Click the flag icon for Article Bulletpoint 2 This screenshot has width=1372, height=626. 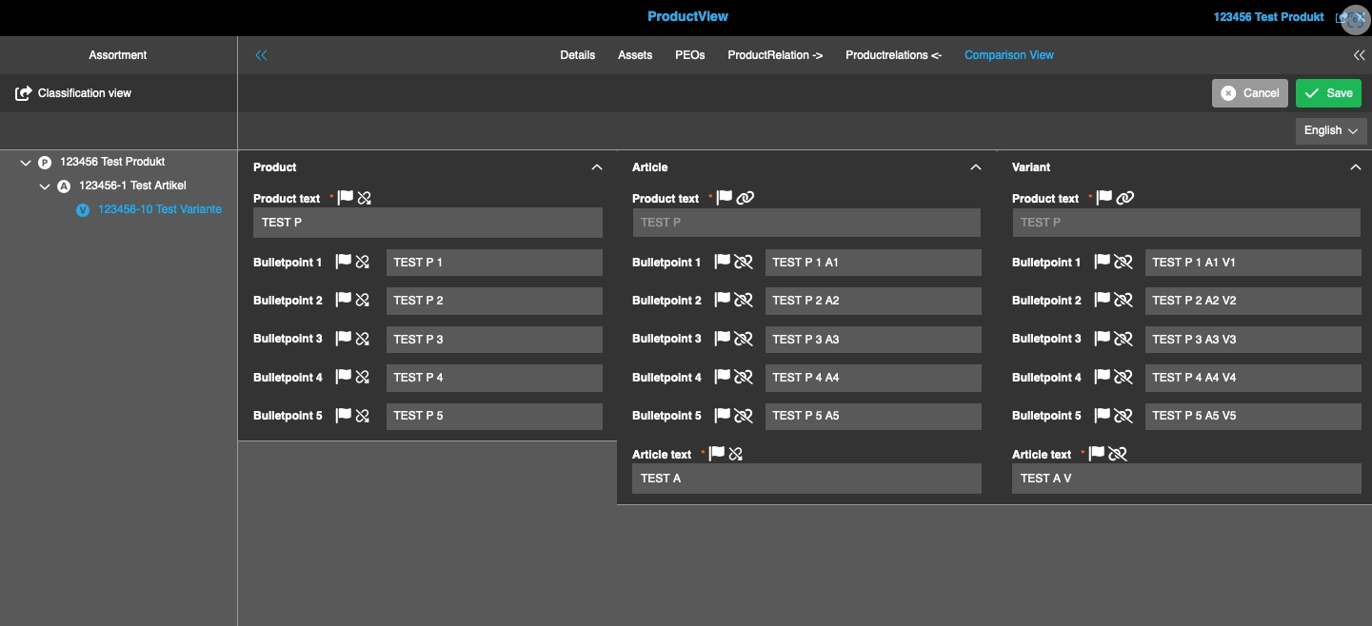point(723,300)
